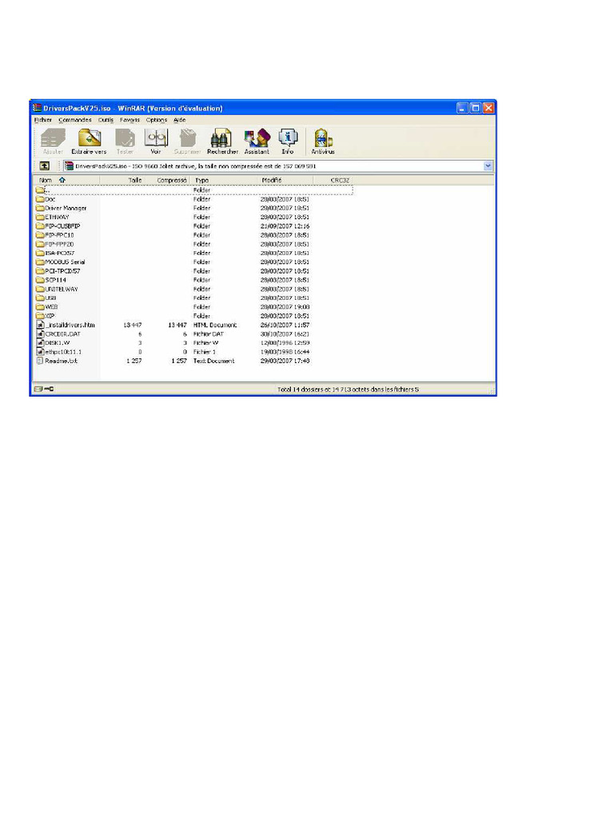Image resolution: width=614 pixels, height=819 pixels.
Task: Click the Tester toolbar icon
Action: click(x=125, y=138)
